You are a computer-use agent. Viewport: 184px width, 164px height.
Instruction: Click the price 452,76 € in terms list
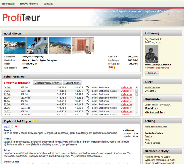pos(62,98)
